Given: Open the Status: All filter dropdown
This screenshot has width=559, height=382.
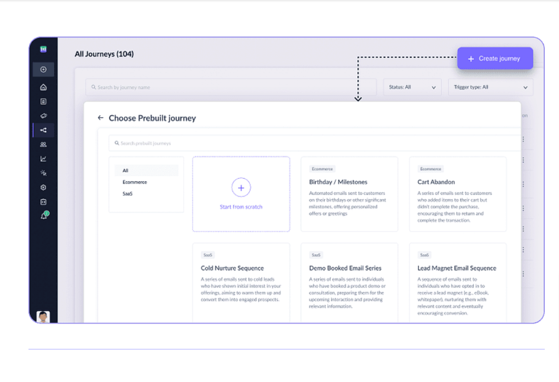Looking at the screenshot, I should [412, 87].
